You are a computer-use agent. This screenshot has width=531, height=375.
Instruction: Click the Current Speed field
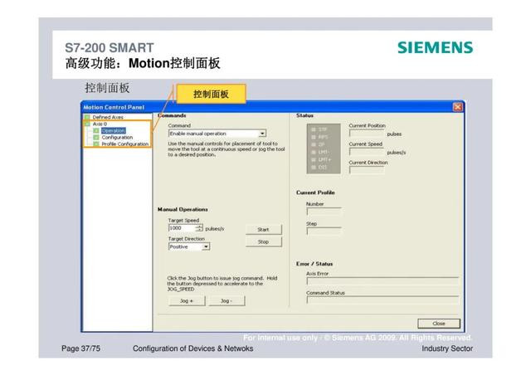pos(367,152)
